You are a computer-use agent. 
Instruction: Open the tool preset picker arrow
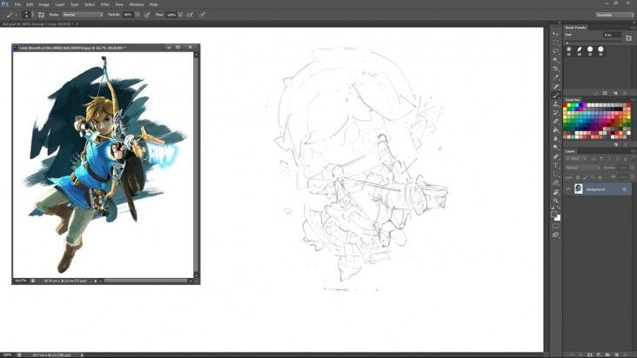coord(16,15)
